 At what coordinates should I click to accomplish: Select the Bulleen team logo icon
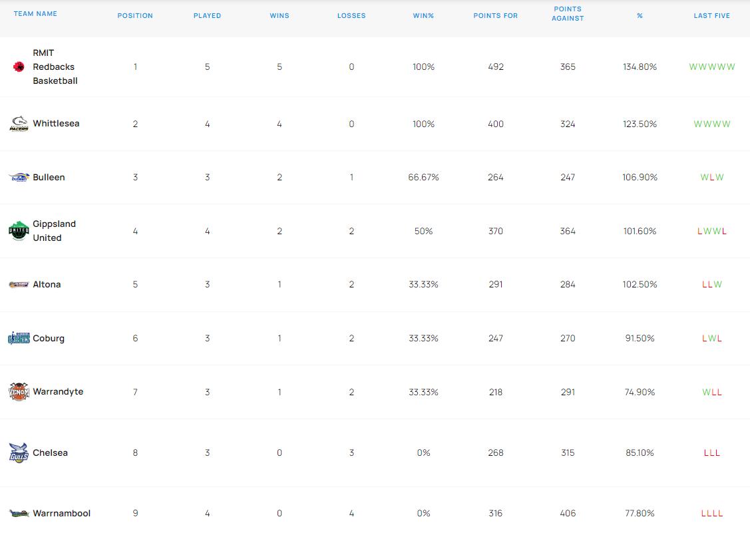click(19, 178)
